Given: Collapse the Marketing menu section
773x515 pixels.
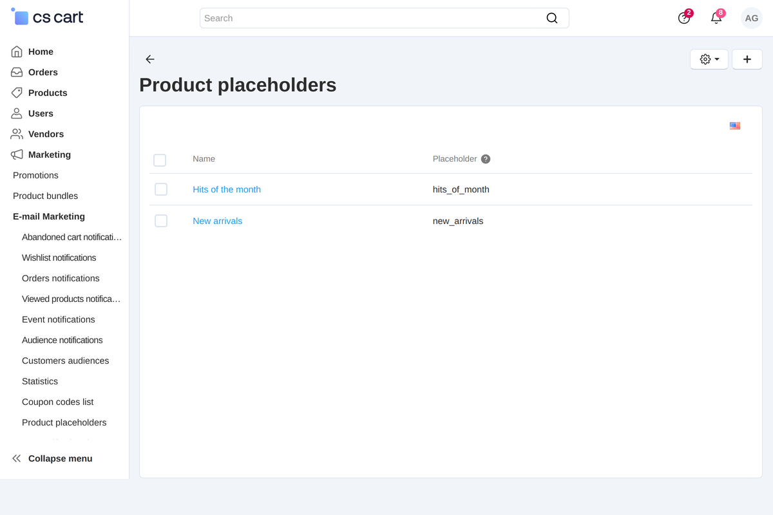Looking at the screenshot, I should coord(50,154).
